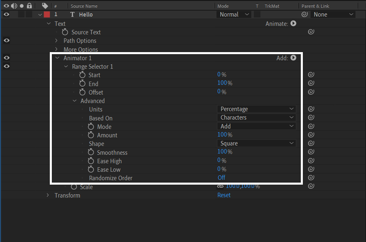Toggle visibility of the Hello layer
Image resolution: width=366 pixels, height=242 pixels.
6,14
